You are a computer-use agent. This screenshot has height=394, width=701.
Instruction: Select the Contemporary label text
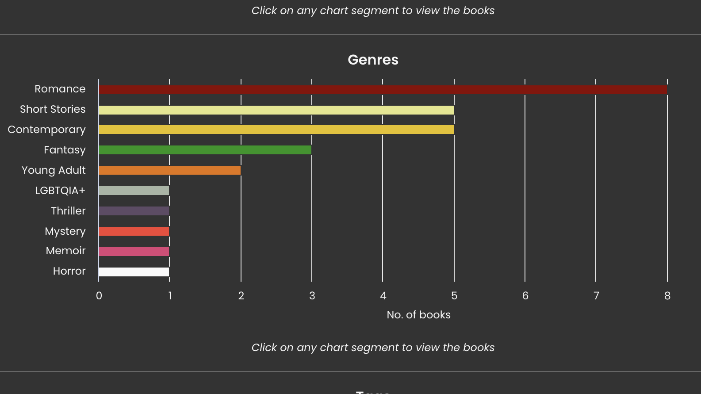coord(46,130)
